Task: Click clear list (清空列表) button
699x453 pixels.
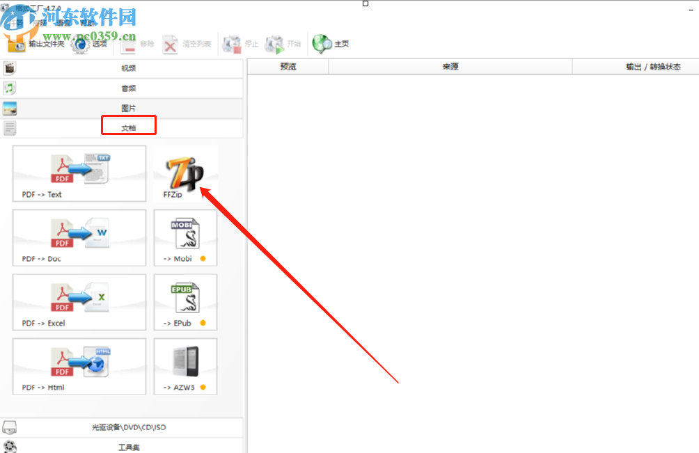Action: (187, 44)
